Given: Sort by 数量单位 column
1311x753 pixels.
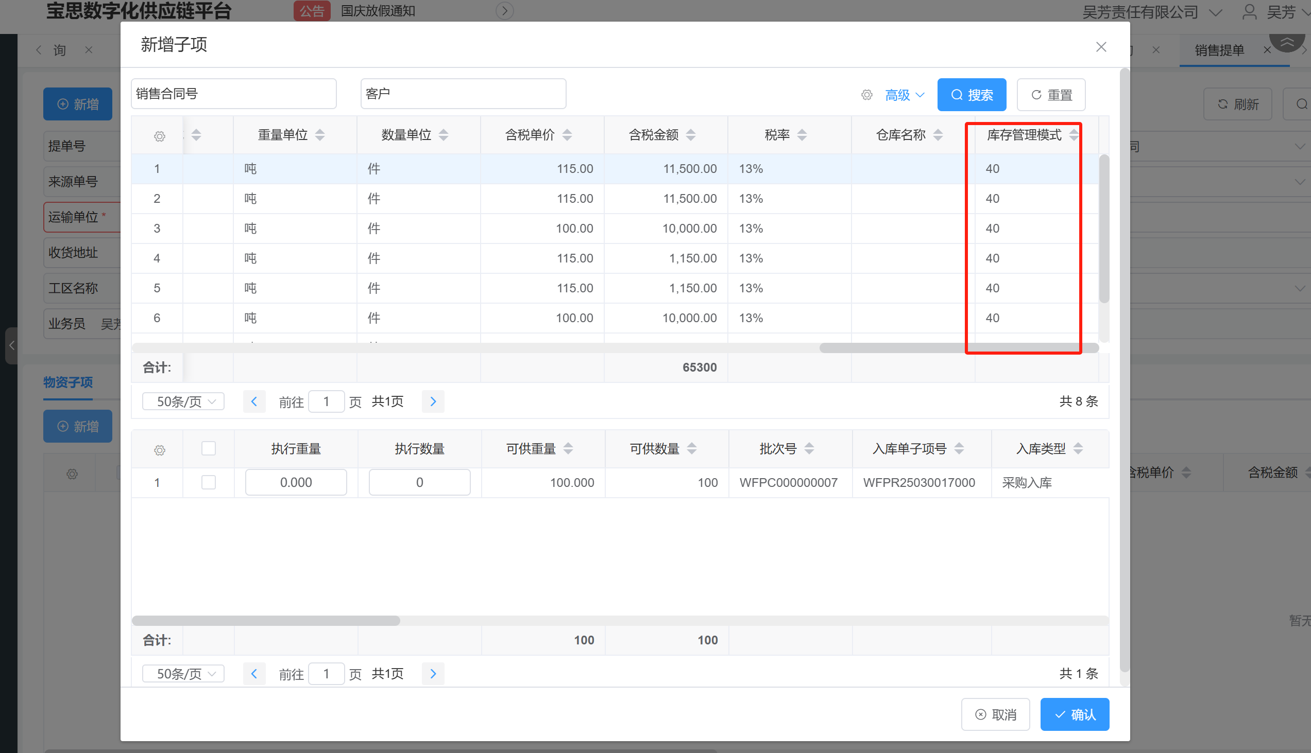Looking at the screenshot, I should [444, 135].
